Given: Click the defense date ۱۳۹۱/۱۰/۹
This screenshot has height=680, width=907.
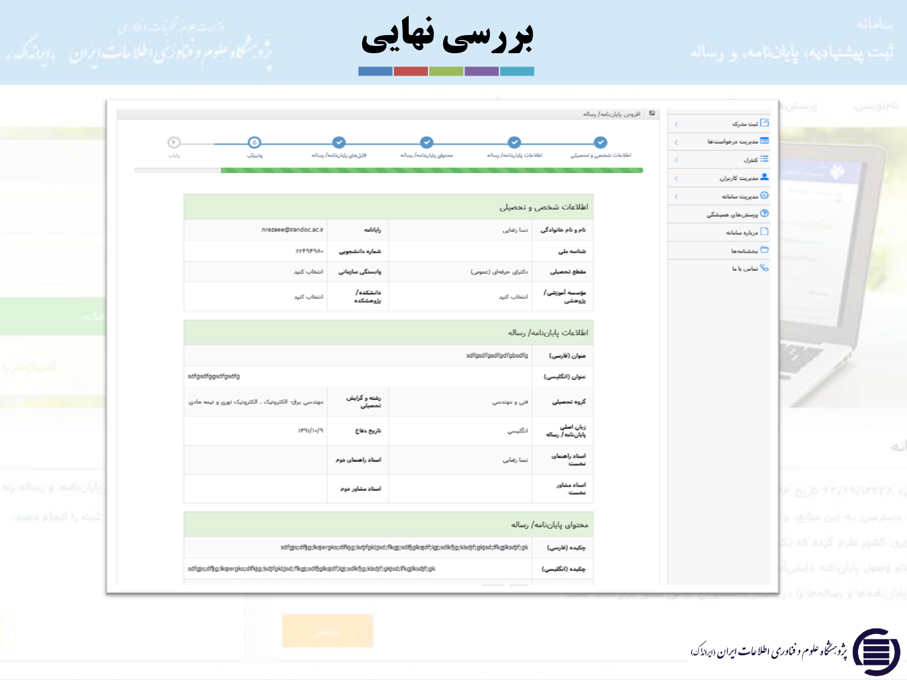Looking at the screenshot, I should [x=310, y=430].
